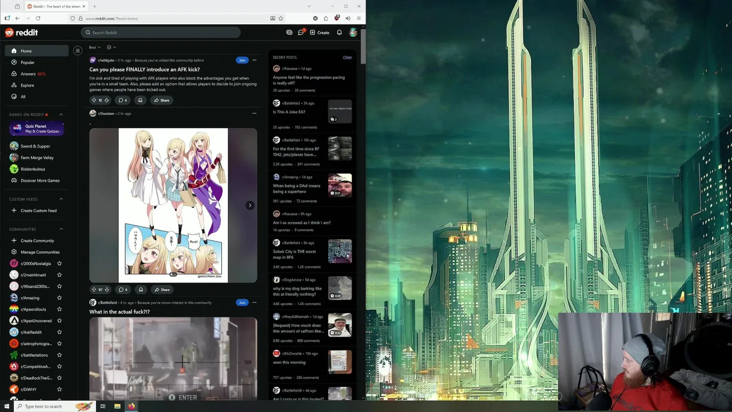This screenshot has height=412, width=732.
Task: Favorite the r/ApexUncovered community
Action: tap(59, 321)
